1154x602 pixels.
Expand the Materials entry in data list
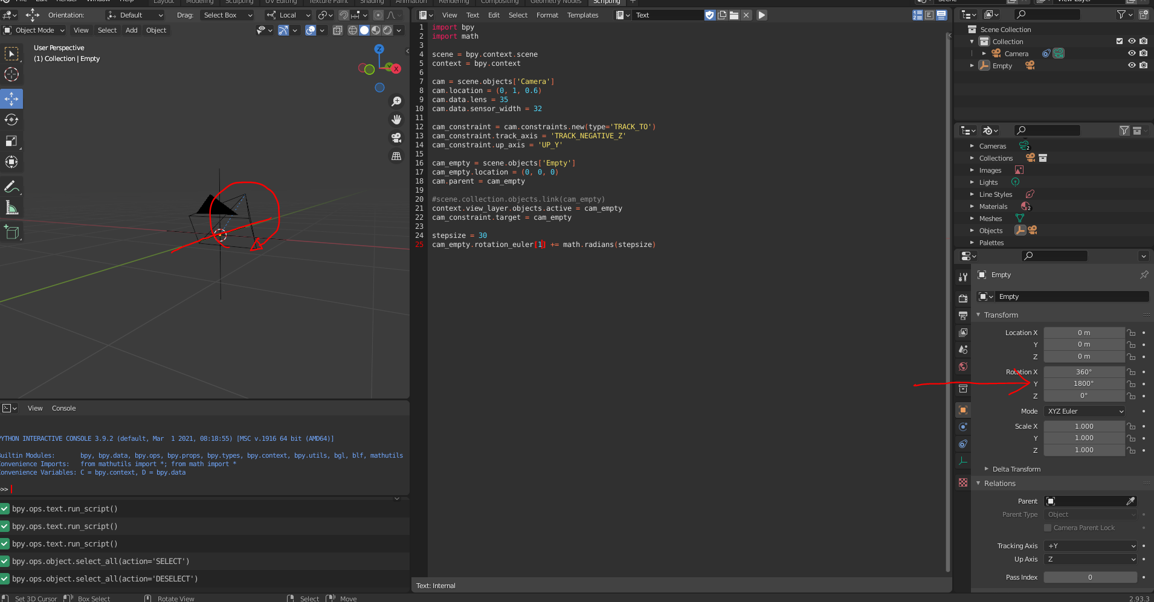point(972,207)
